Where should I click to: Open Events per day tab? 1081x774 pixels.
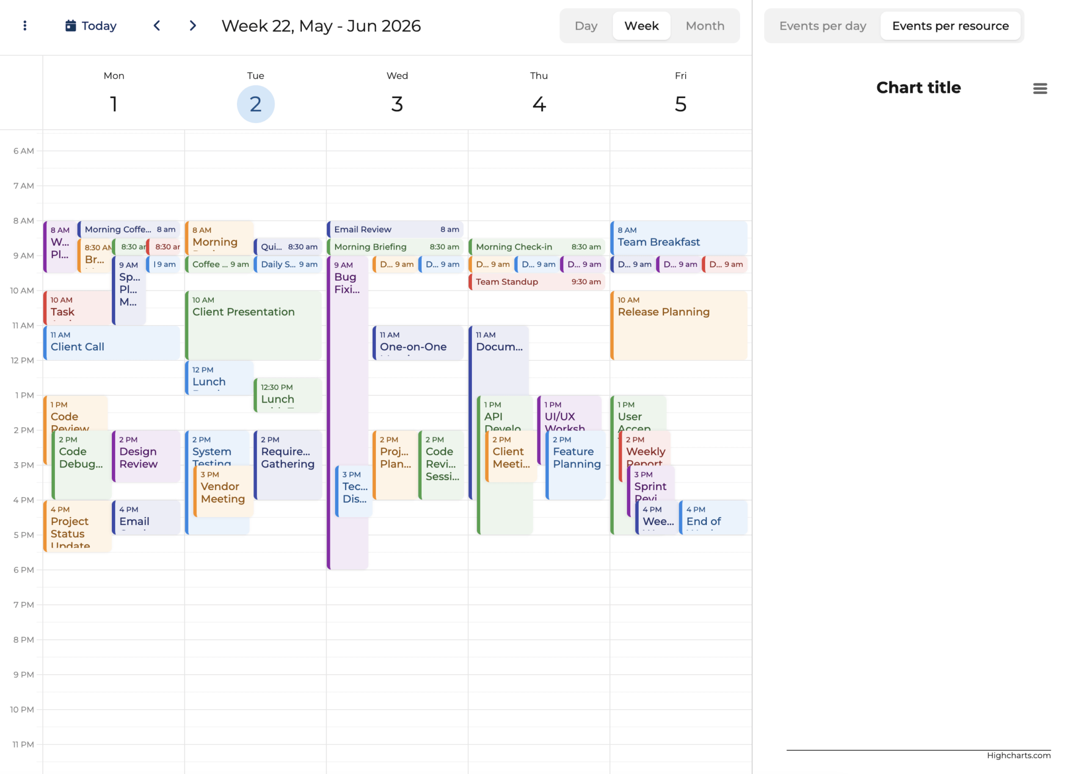pyautogui.click(x=822, y=26)
